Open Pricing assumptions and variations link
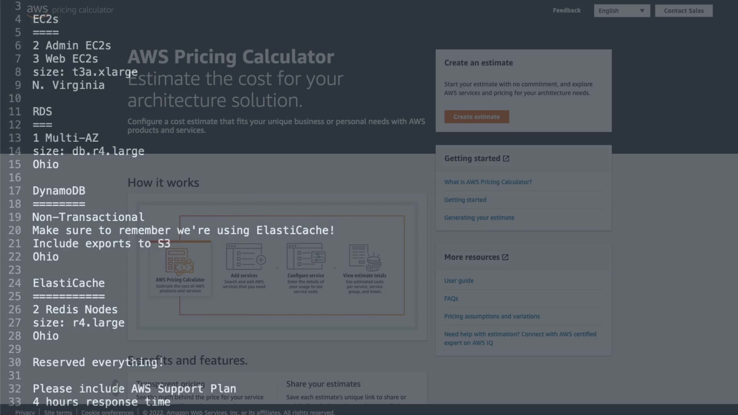Image resolution: width=738 pixels, height=415 pixels. [x=492, y=317]
